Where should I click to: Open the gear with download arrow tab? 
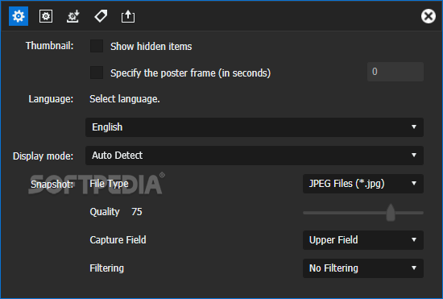click(73, 16)
